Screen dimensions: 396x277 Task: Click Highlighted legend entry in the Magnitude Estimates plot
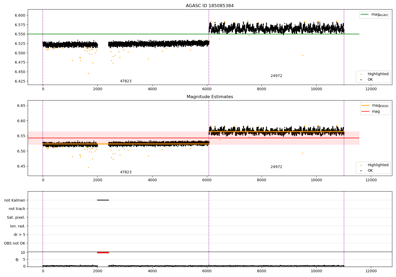(x=378, y=165)
